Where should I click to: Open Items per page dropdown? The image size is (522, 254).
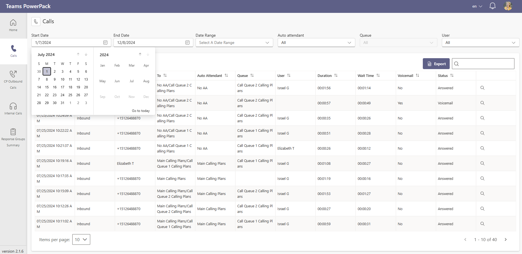(81, 239)
